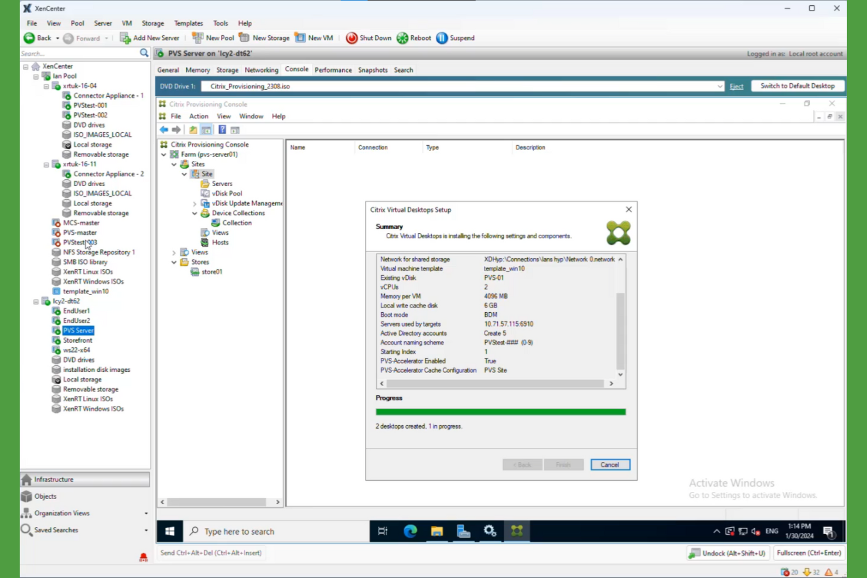Click the summary list horizontal scrollbar
The image size is (867, 578).
(x=496, y=384)
